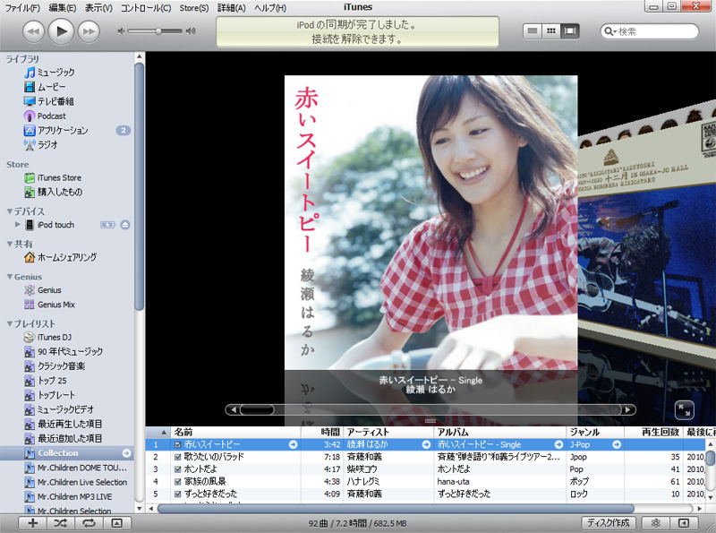
Task: Open the ファイル(F) menu
Action: [x=22, y=8]
